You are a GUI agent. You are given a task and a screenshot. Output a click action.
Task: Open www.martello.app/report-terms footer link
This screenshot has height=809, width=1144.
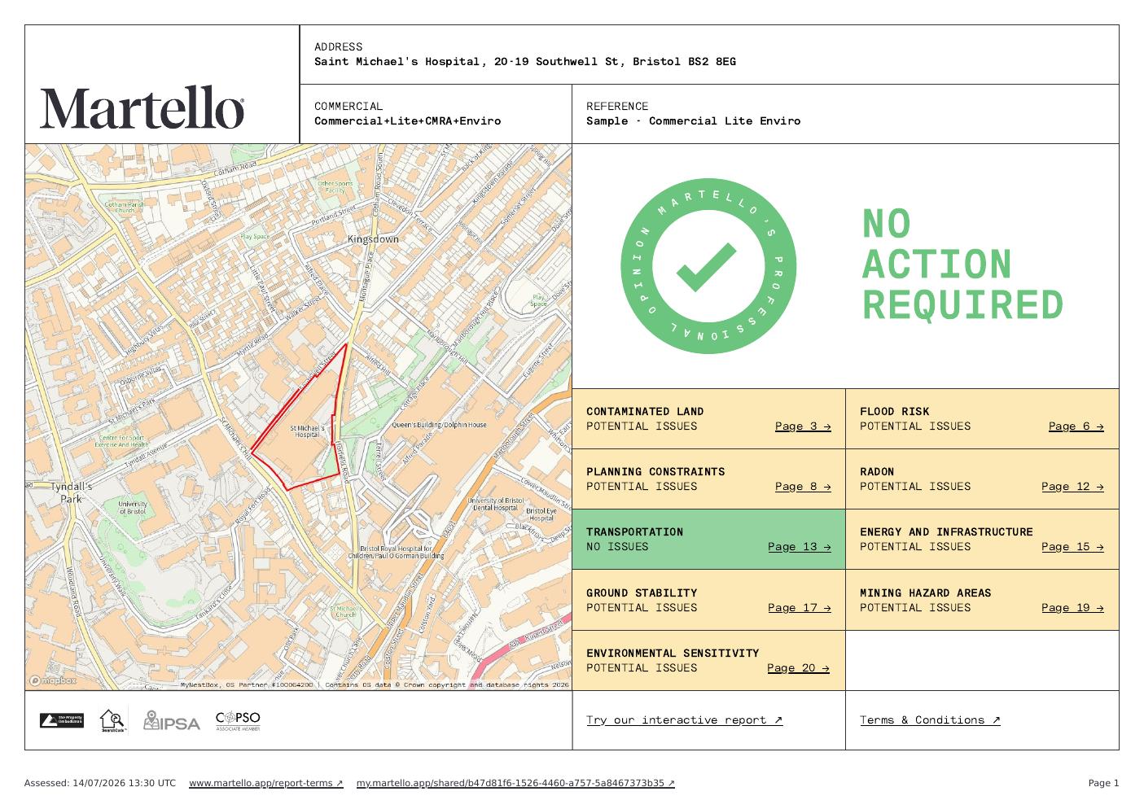click(266, 783)
